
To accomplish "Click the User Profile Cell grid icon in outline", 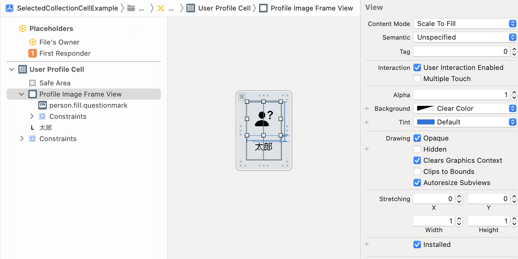I will [23, 69].
